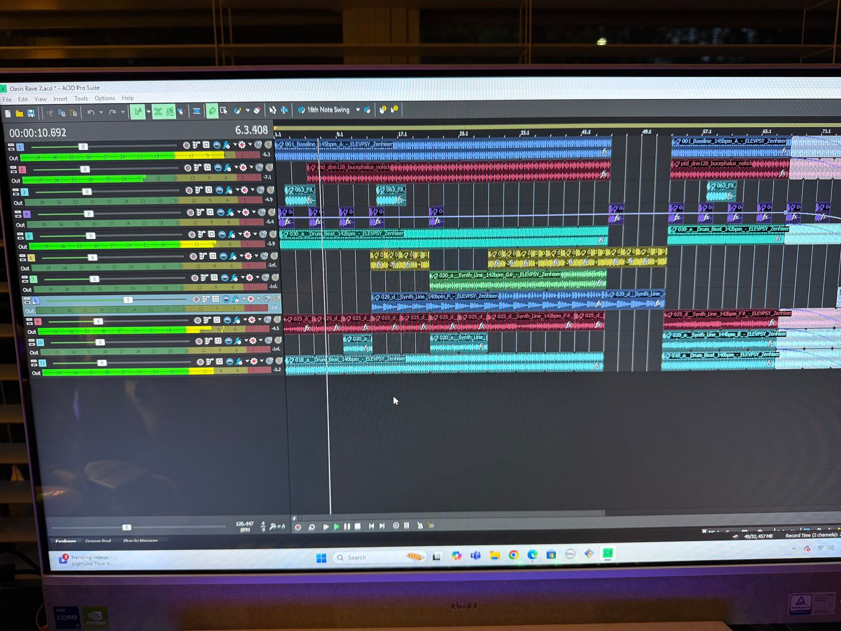The image size is (841, 631).
Task: Open the Options menu
Action: 105,98
